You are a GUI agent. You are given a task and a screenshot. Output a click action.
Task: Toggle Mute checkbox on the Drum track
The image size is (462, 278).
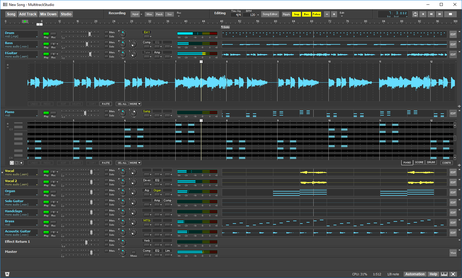106,32
